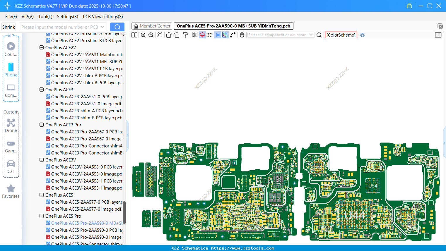Open the xzztools.com website link
Screen dimensions: 446x251
pos(242,248)
